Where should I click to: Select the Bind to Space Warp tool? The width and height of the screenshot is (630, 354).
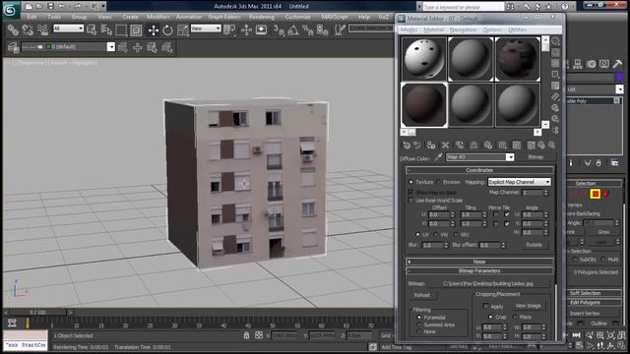[42, 30]
